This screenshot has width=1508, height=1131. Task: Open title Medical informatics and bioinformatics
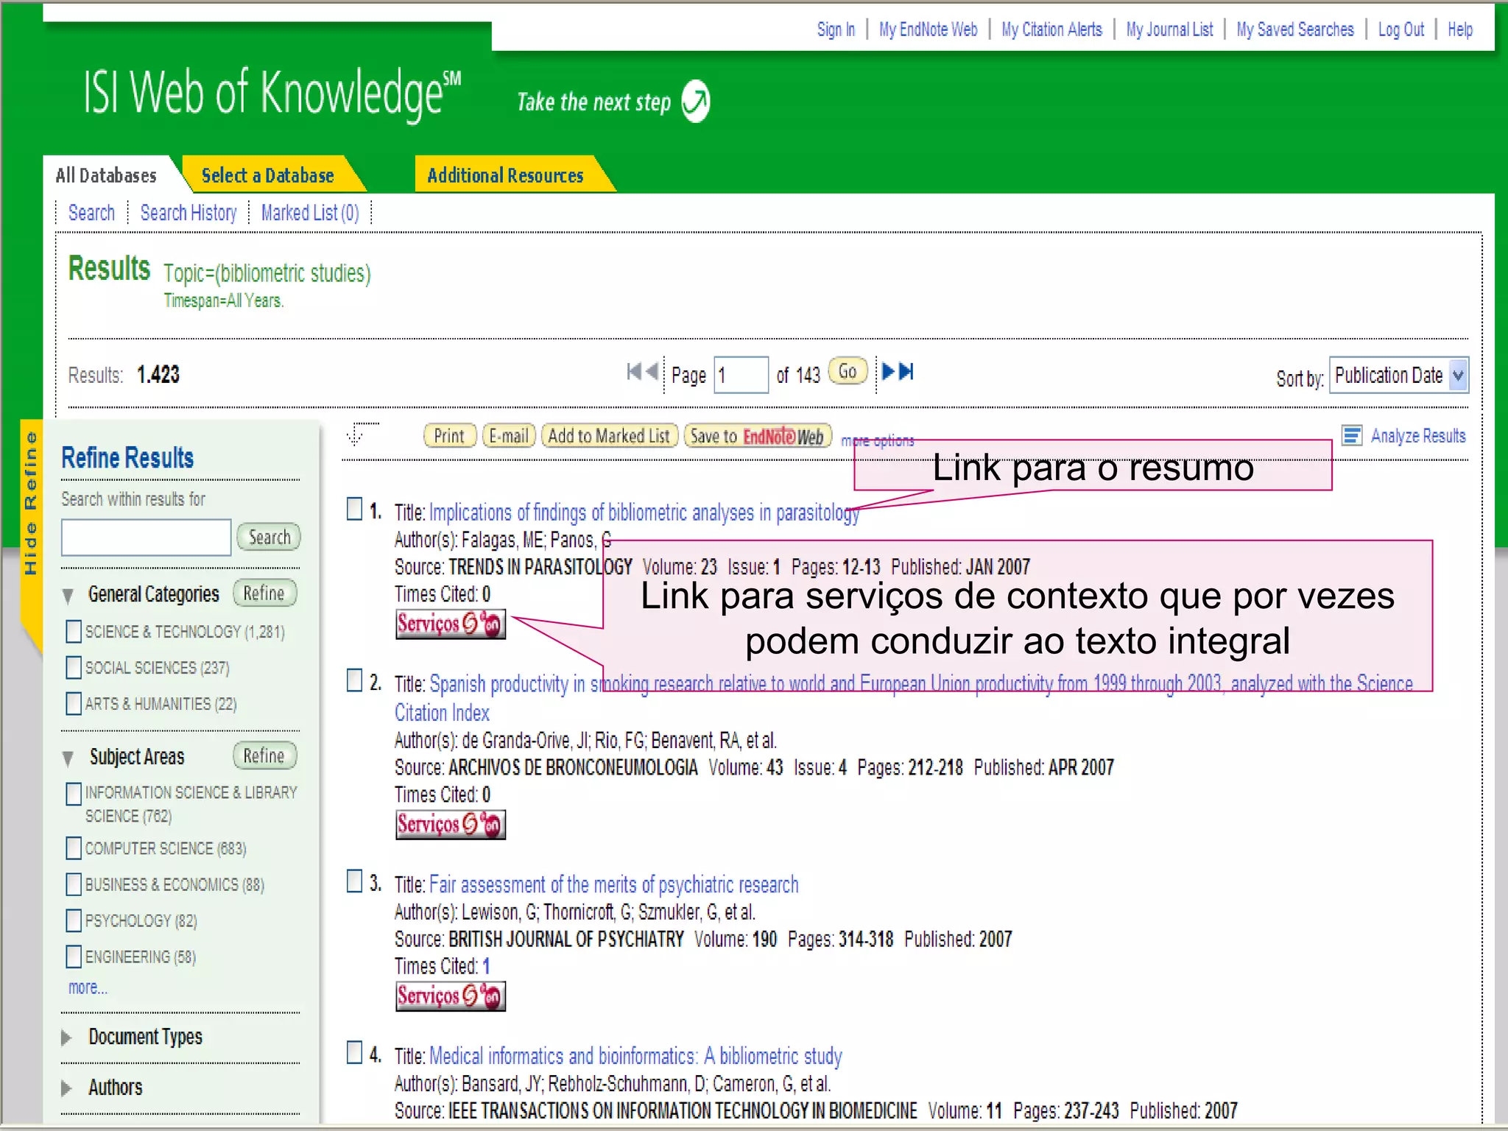click(635, 1056)
